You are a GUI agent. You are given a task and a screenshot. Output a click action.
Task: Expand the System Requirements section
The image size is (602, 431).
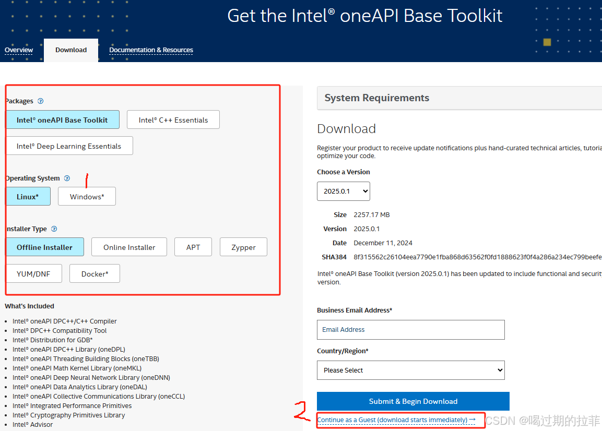(459, 98)
